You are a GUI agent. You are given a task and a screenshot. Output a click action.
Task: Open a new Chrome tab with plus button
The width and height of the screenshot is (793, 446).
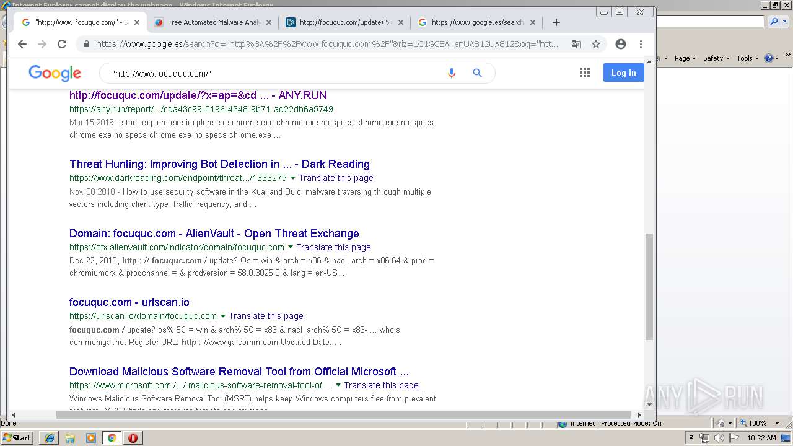(x=556, y=22)
